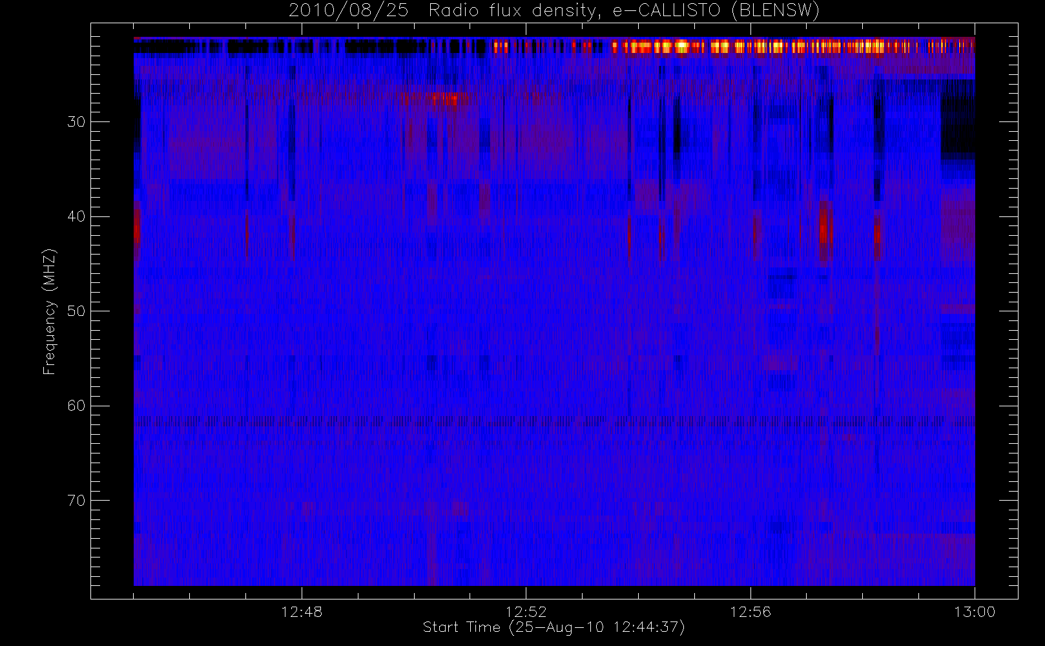
Task: Click the 60 MHz frequency tick label
Action: (76, 406)
